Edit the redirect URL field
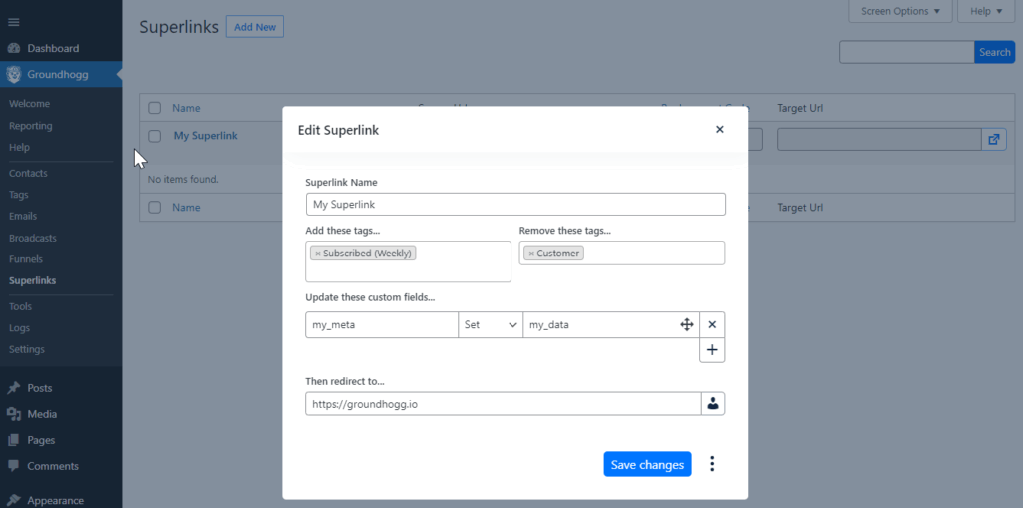Viewport: 1023px width, 508px height. [504, 403]
